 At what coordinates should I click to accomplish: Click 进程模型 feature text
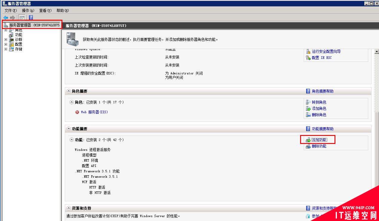[89, 155]
